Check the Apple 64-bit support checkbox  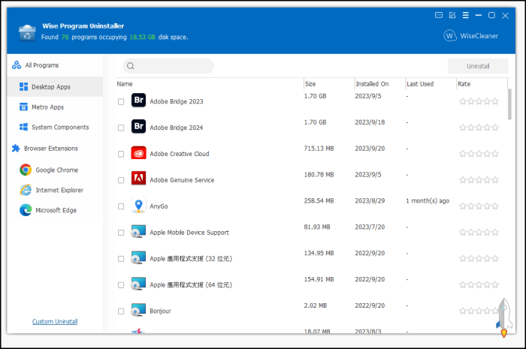tap(121, 285)
